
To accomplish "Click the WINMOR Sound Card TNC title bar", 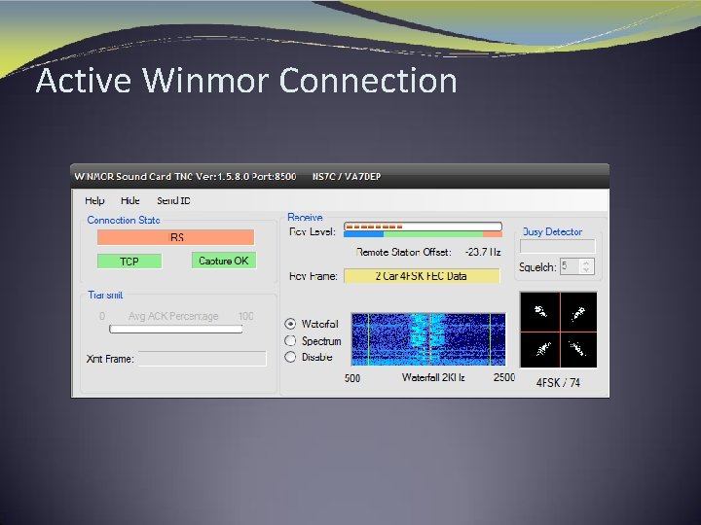I will click(340, 176).
